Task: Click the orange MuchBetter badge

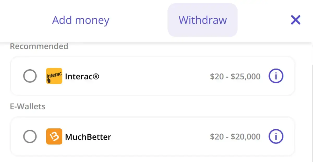Action: click(54, 136)
